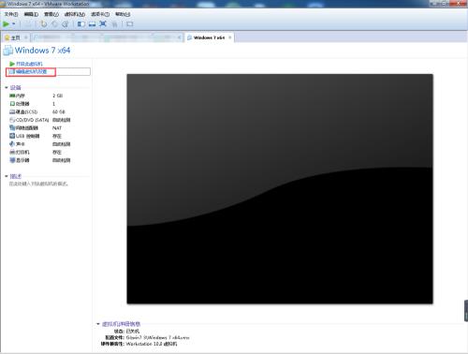Collapse the virtual machine details section
The image size is (468, 354).
[98, 324]
